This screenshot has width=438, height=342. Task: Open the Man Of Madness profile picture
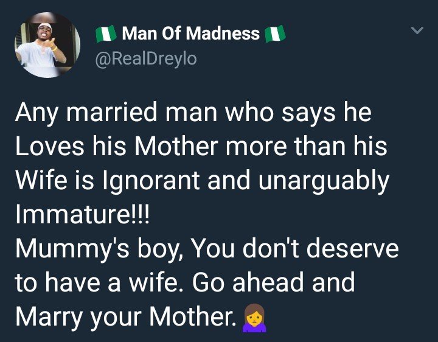47,47
